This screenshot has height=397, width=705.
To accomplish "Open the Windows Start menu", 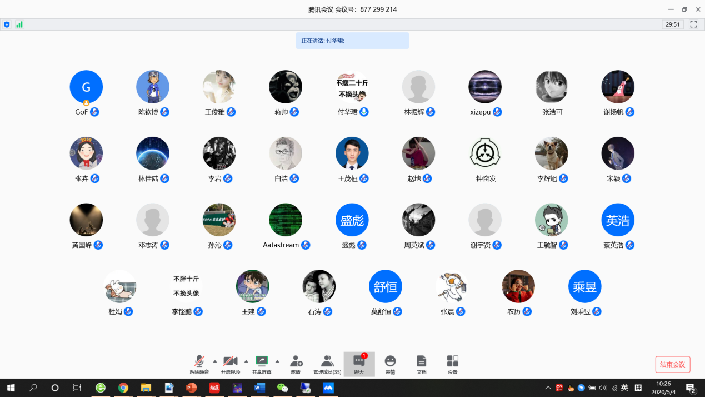I will (x=11, y=388).
